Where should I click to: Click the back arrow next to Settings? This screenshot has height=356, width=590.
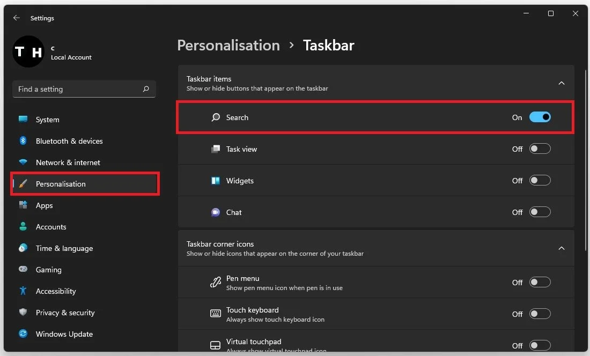[x=16, y=18]
